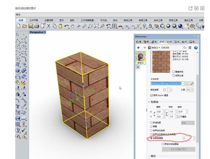Enable the 预览本地贴图 checkbox
Viewport: 210px width, 159px height.
point(163,144)
